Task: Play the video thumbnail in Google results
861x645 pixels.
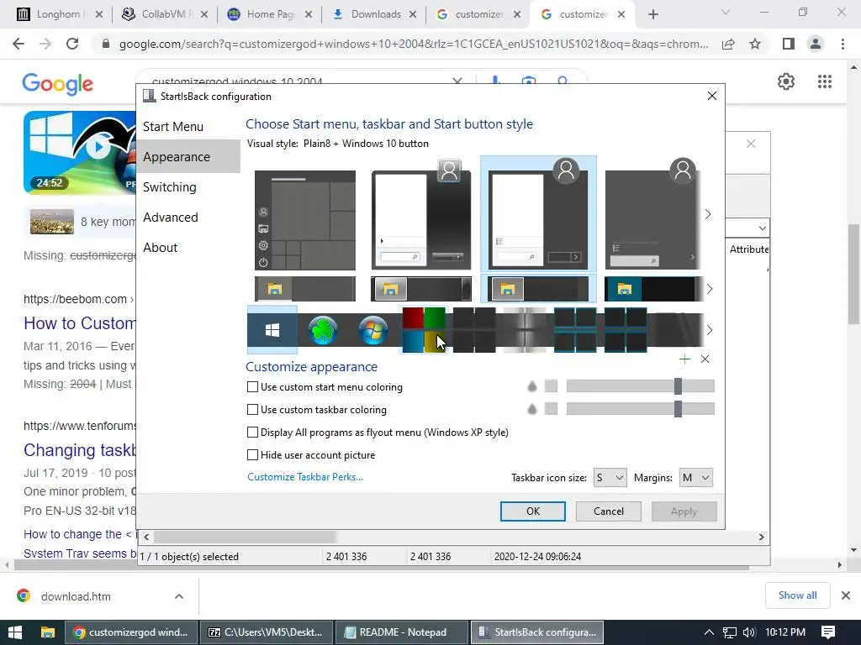Action: pyautogui.click(x=98, y=147)
